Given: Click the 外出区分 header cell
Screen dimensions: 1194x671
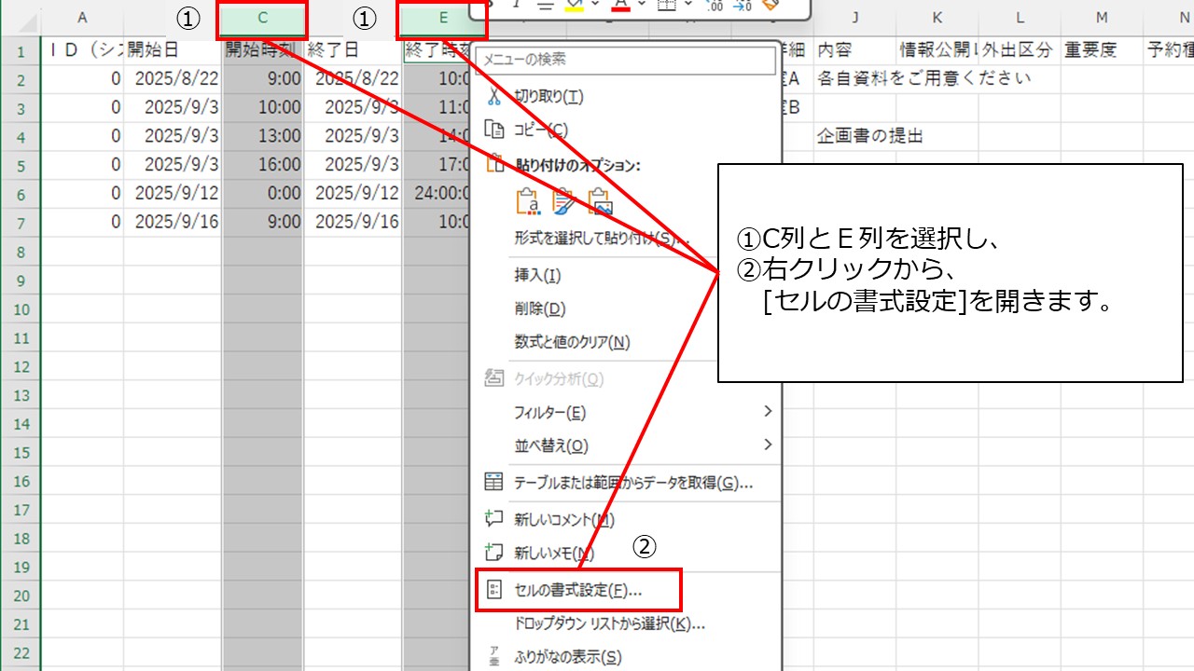Looking at the screenshot, I should 1020,51.
